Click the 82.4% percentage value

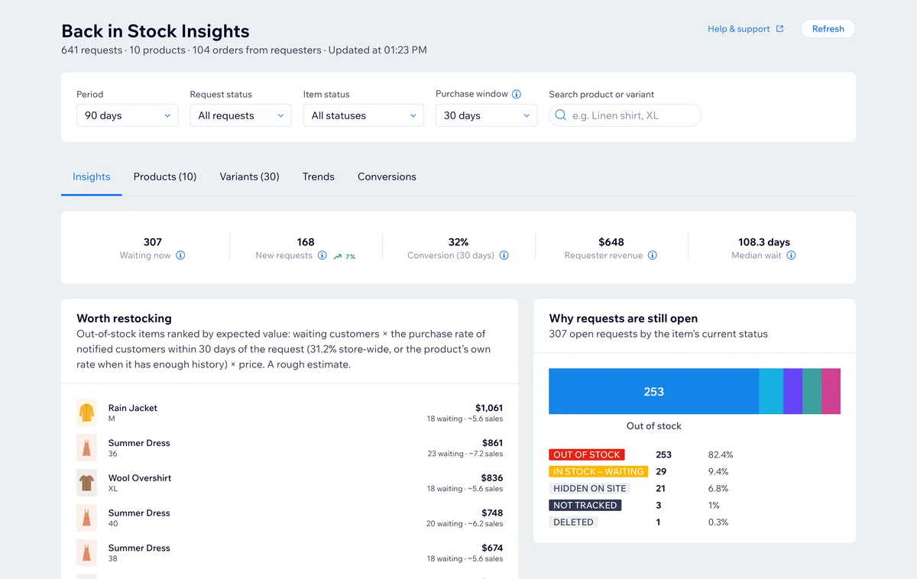coord(721,454)
